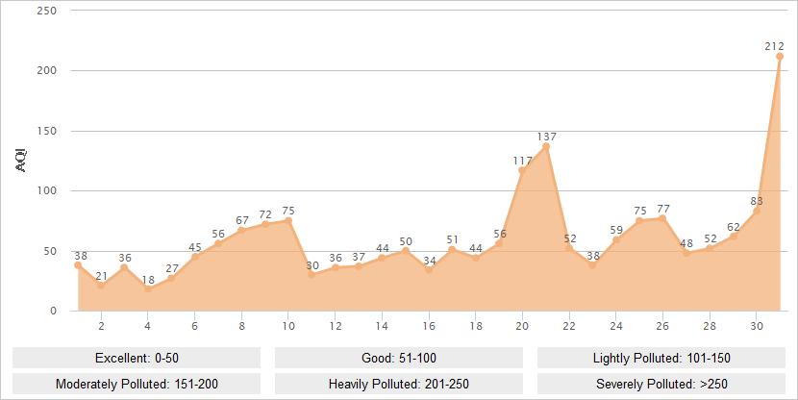Click the x-axis label 16
This screenshot has width=798, height=400.
click(x=429, y=326)
